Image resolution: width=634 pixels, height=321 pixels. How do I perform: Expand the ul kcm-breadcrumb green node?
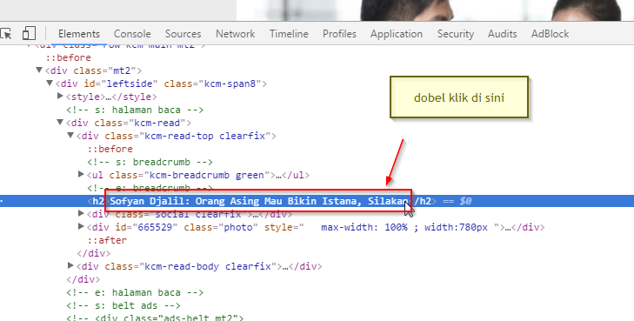(81, 174)
